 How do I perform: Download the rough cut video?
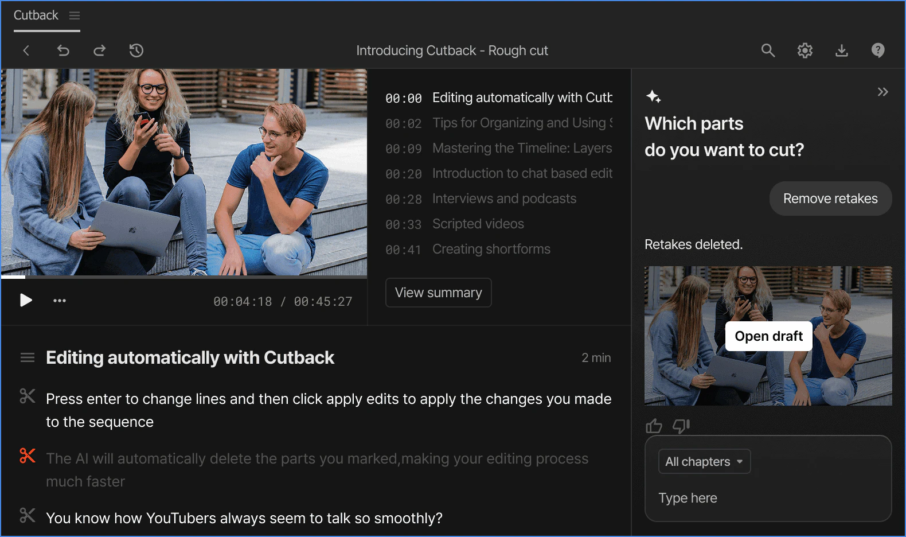pyautogui.click(x=841, y=50)
